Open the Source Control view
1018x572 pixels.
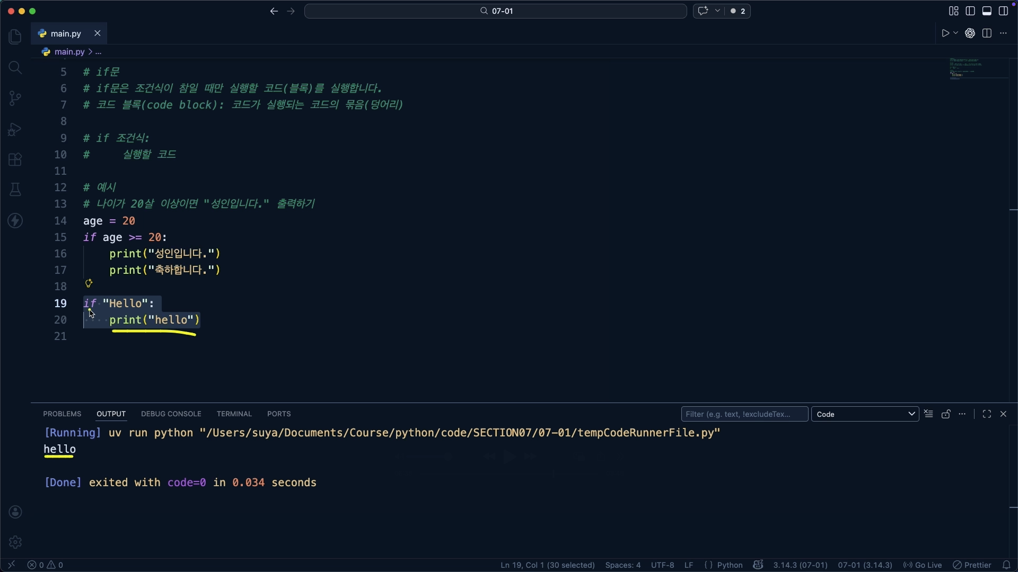(15, 98)
